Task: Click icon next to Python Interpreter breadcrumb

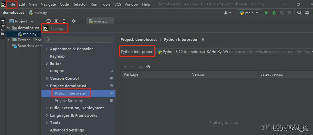Action: (x=203, y=39)
